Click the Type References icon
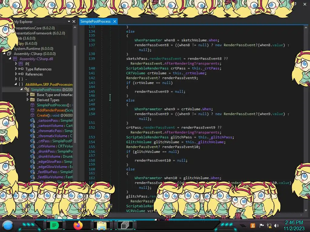Screen dimensions: 310x232 tap(21, 69)
